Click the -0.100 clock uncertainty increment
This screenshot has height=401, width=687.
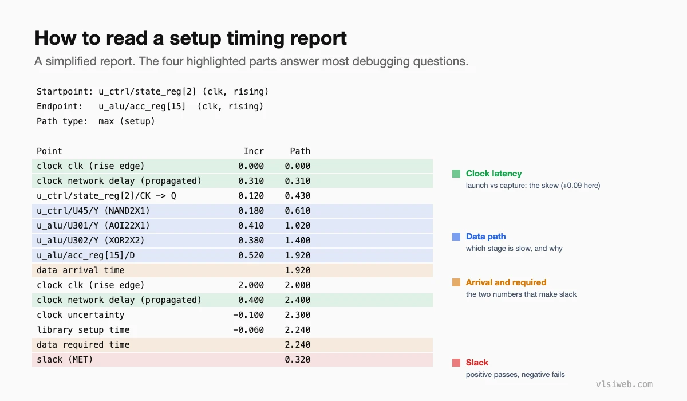pyautogui.click(x=248, y=315)
